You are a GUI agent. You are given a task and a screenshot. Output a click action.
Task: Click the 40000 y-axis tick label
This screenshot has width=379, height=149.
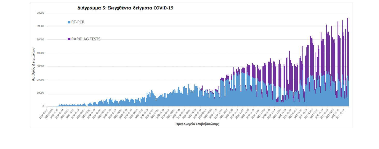pos(40,53)
